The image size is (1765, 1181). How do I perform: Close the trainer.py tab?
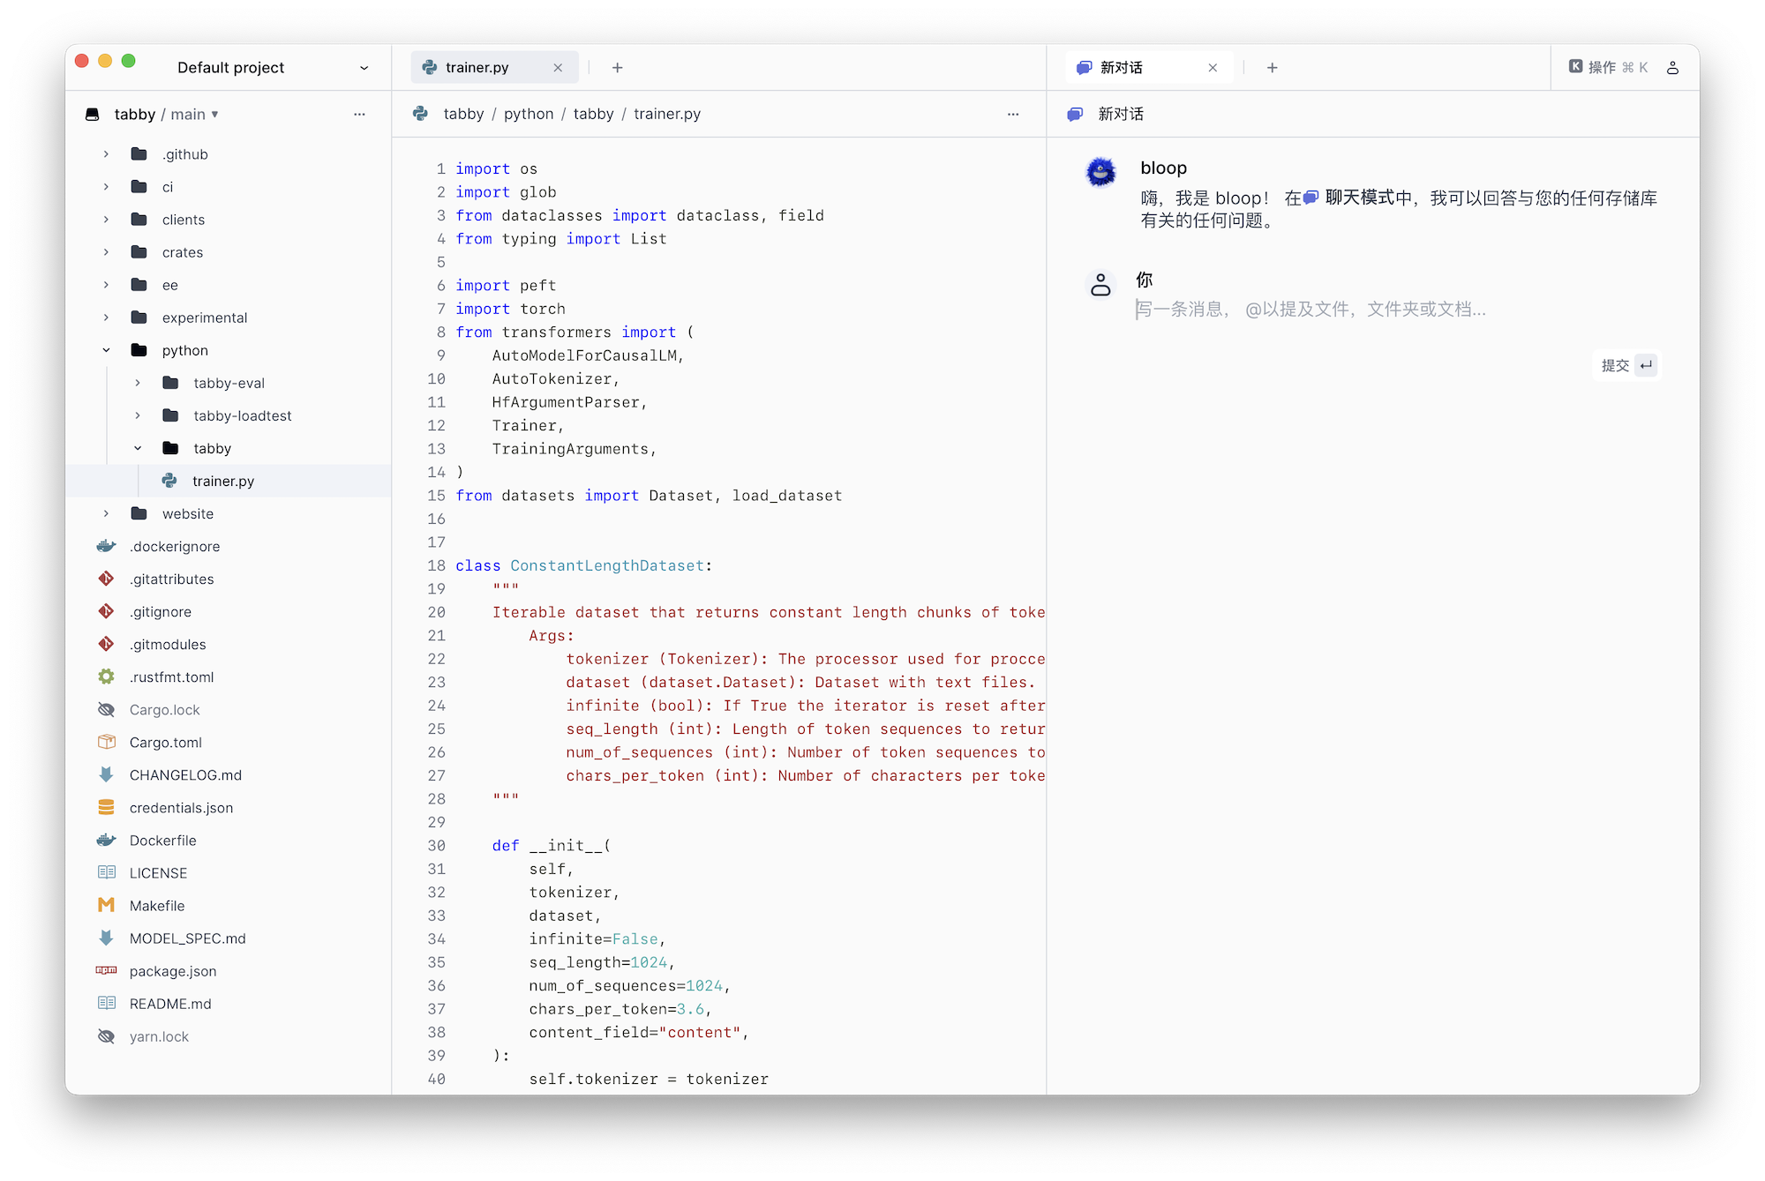(x=558, y=68)
